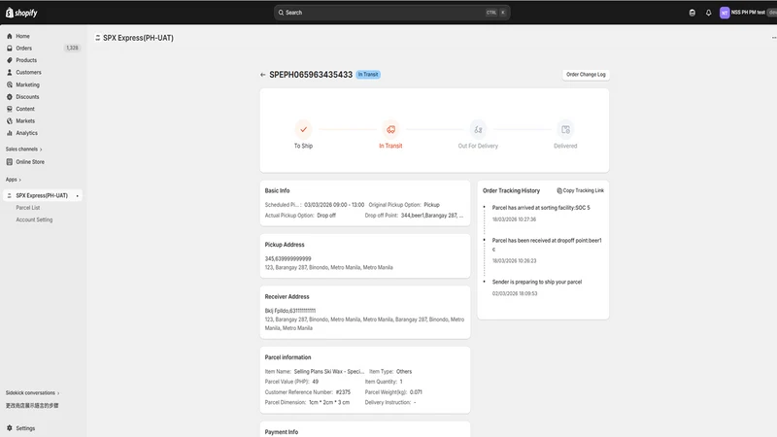The height and width of the screenshot is (437, 777).
Task: Click the In Transit status badge
Action: point(368,75)
